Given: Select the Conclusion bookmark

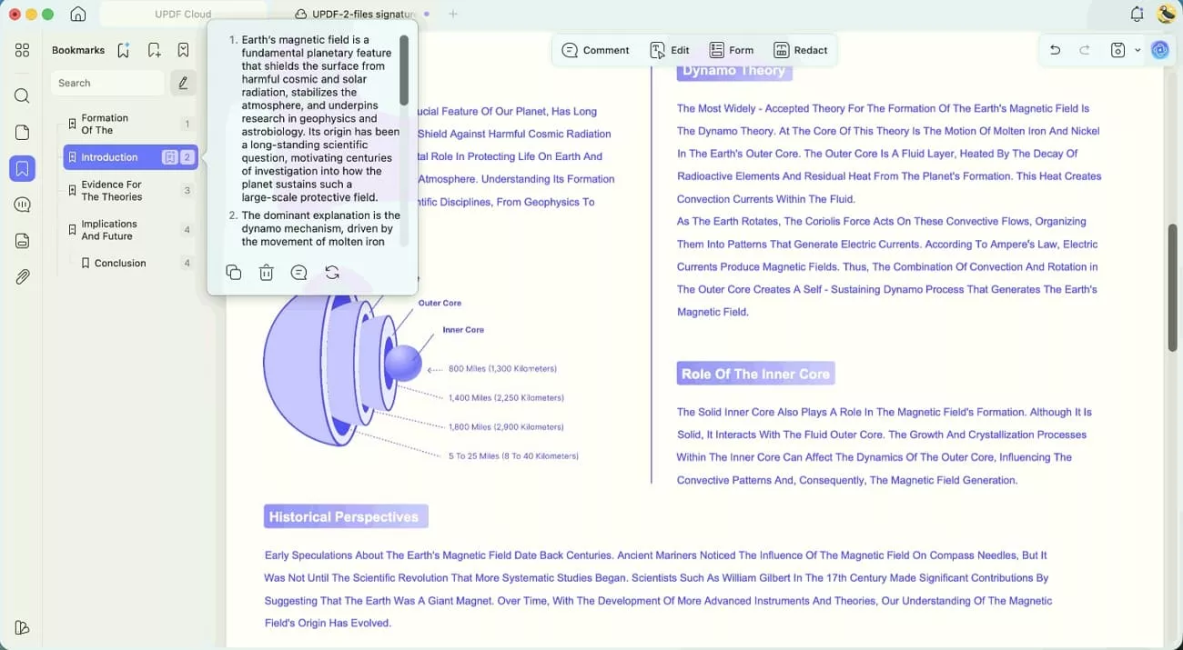Looking at the screenshot, I should tap(121, 263).
